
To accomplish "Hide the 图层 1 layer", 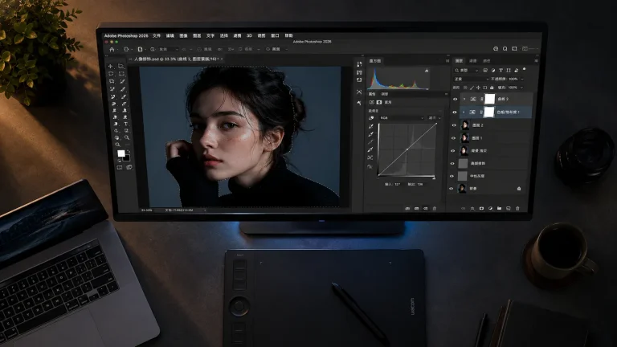I will click(x=453, y=138).
